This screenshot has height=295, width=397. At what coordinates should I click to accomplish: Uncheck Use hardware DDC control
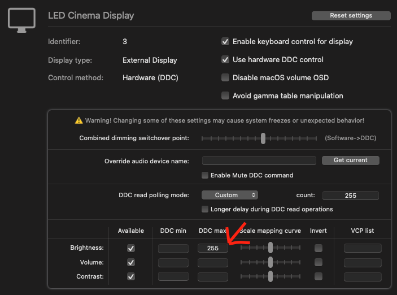225,59
